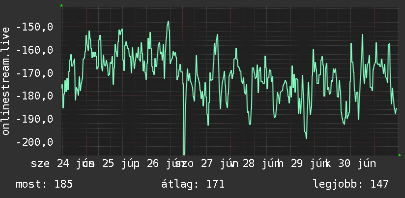Click the 'most: 185' statistic

[44, 184]
